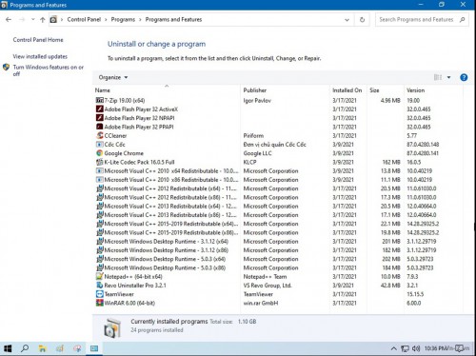The width and height of the screenshot is (476, 356).
Task: Select the VS Revo Group, Ltd. publisher cell
Action: pos(268,286)
